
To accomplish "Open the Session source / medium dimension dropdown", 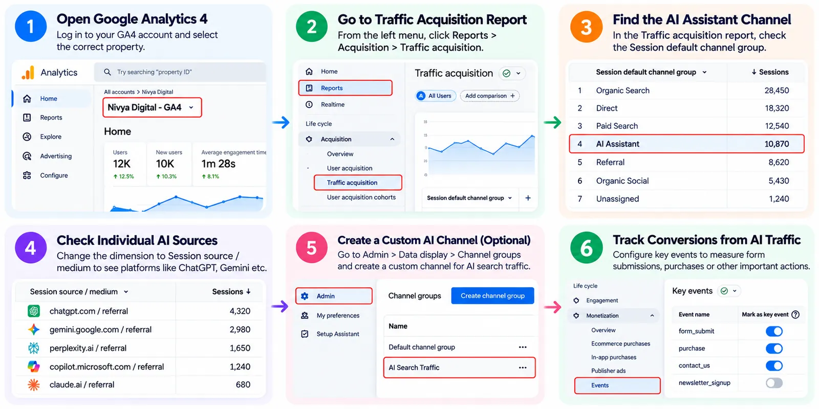I will pyautogui.click(x=126, y=292).
